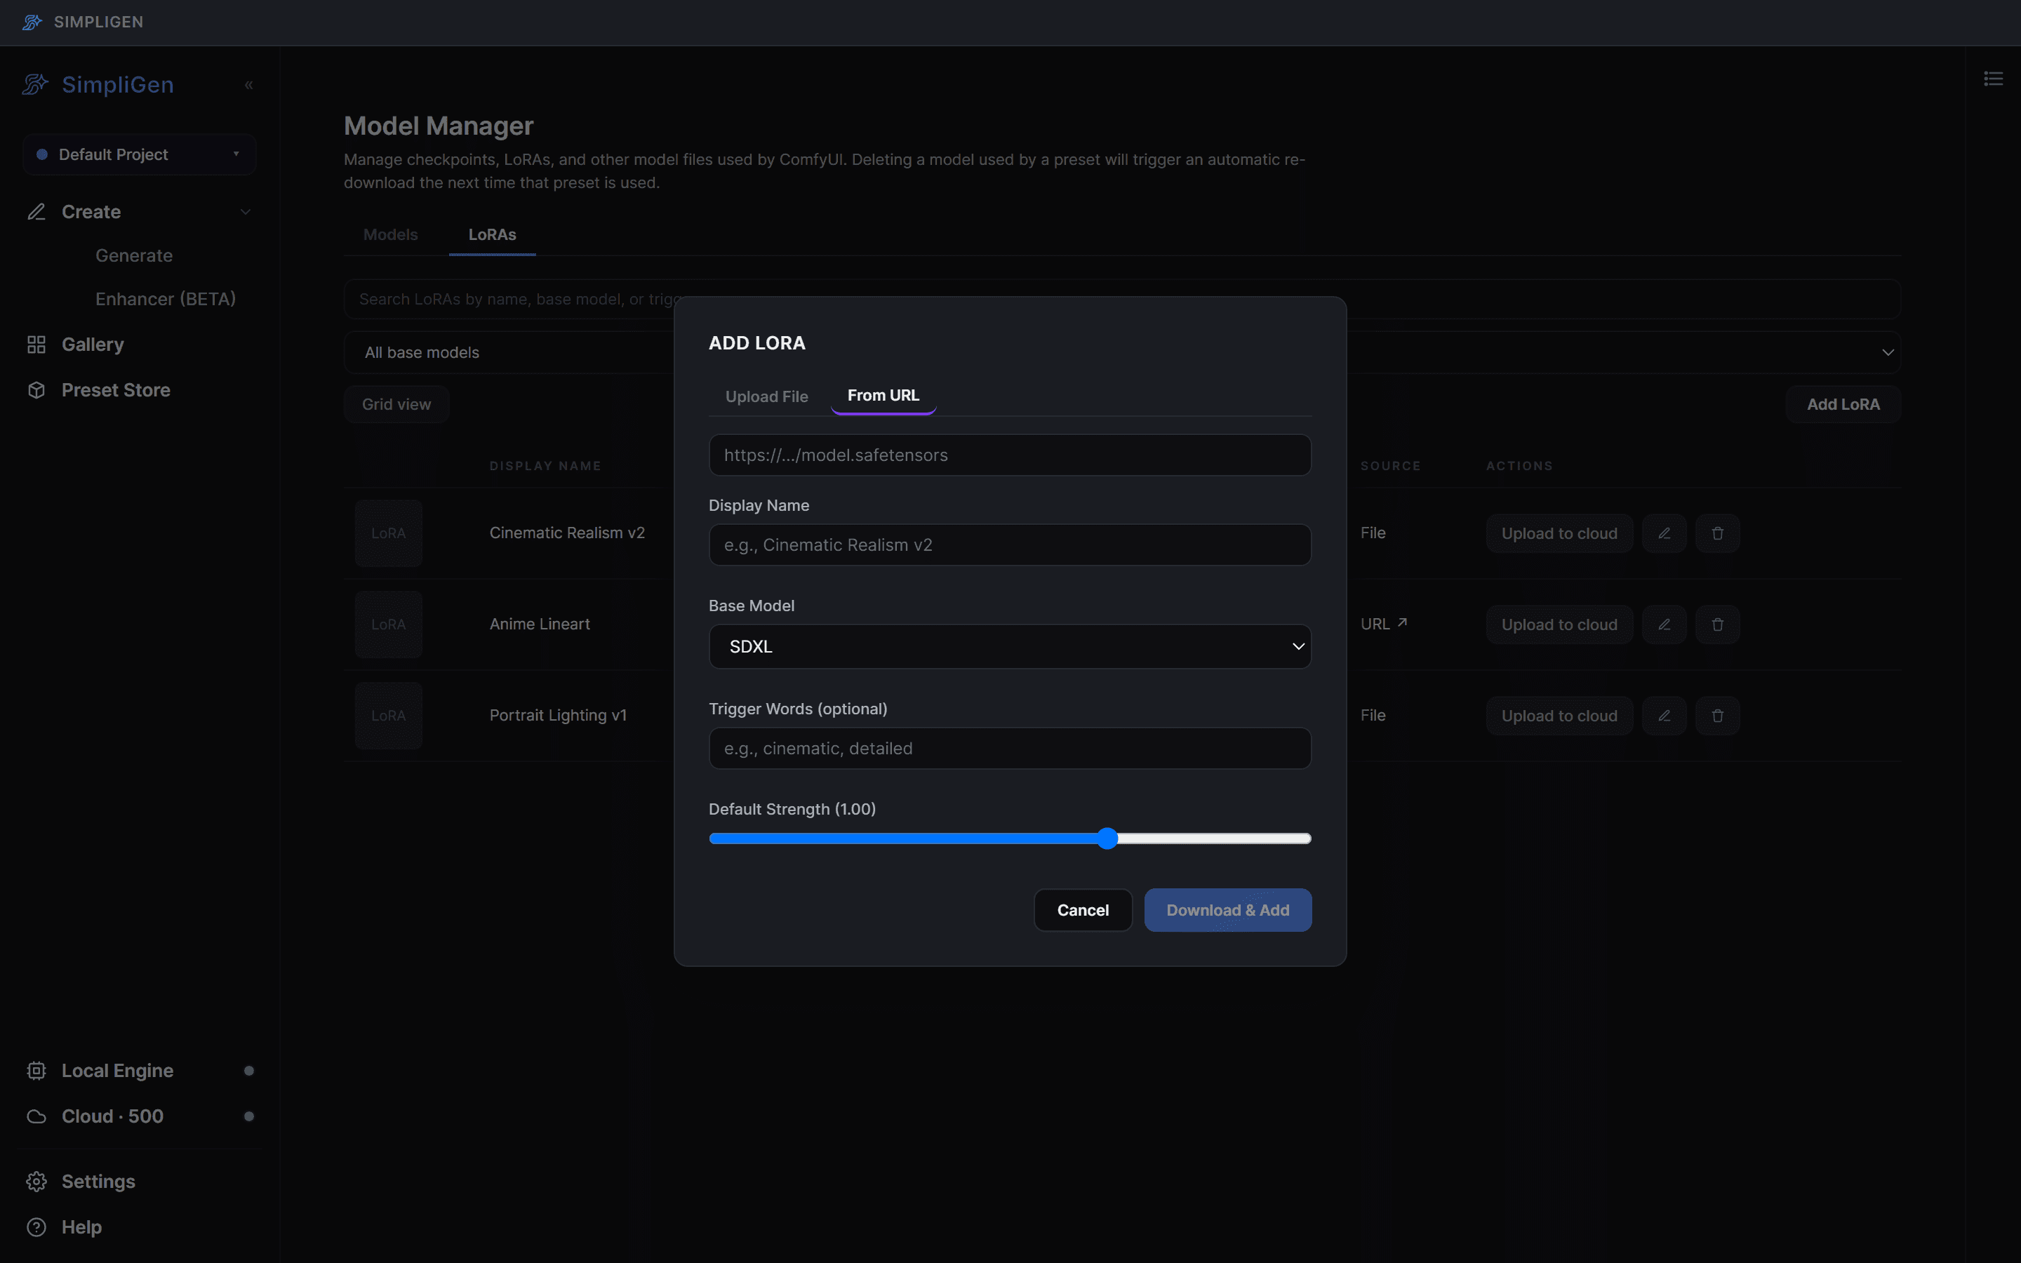The image size is (2021, 1263).
Task: Click the Cinematic Realism v2 LoRA thumbnail
Action: tap(388, 533)
